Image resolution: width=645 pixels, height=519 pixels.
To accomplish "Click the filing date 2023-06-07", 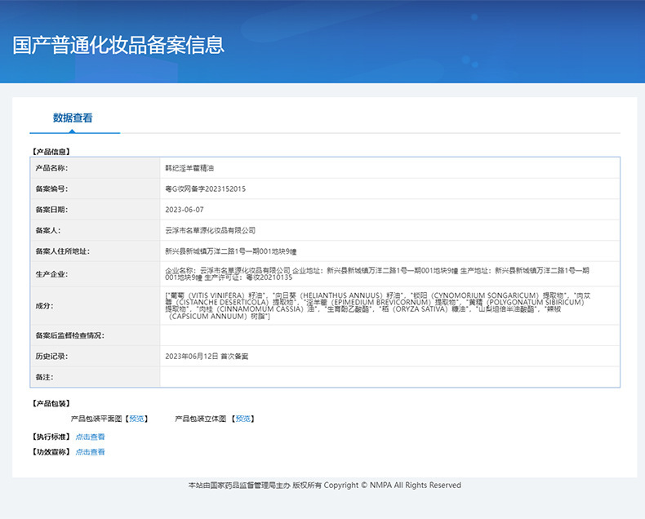I will [x=185, y=210].
